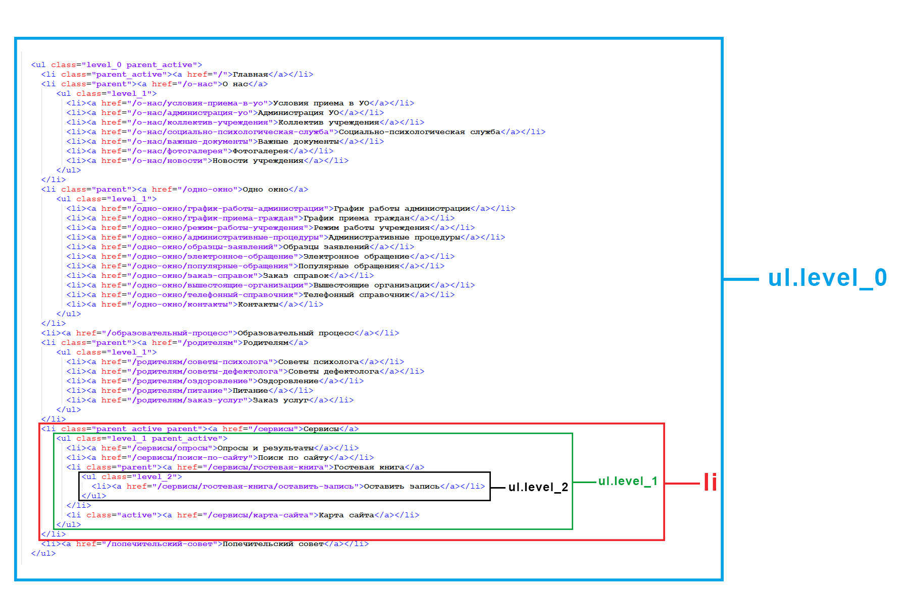This screenshot has height=597, width=909.
Task: Select the line with anchor text "График работы администрации"
Action: click(x=291, y=209)
